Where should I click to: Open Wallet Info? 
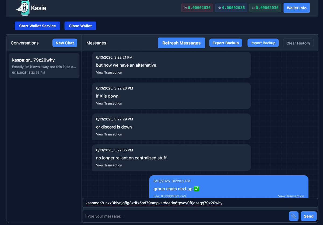(x=297, y=8)
